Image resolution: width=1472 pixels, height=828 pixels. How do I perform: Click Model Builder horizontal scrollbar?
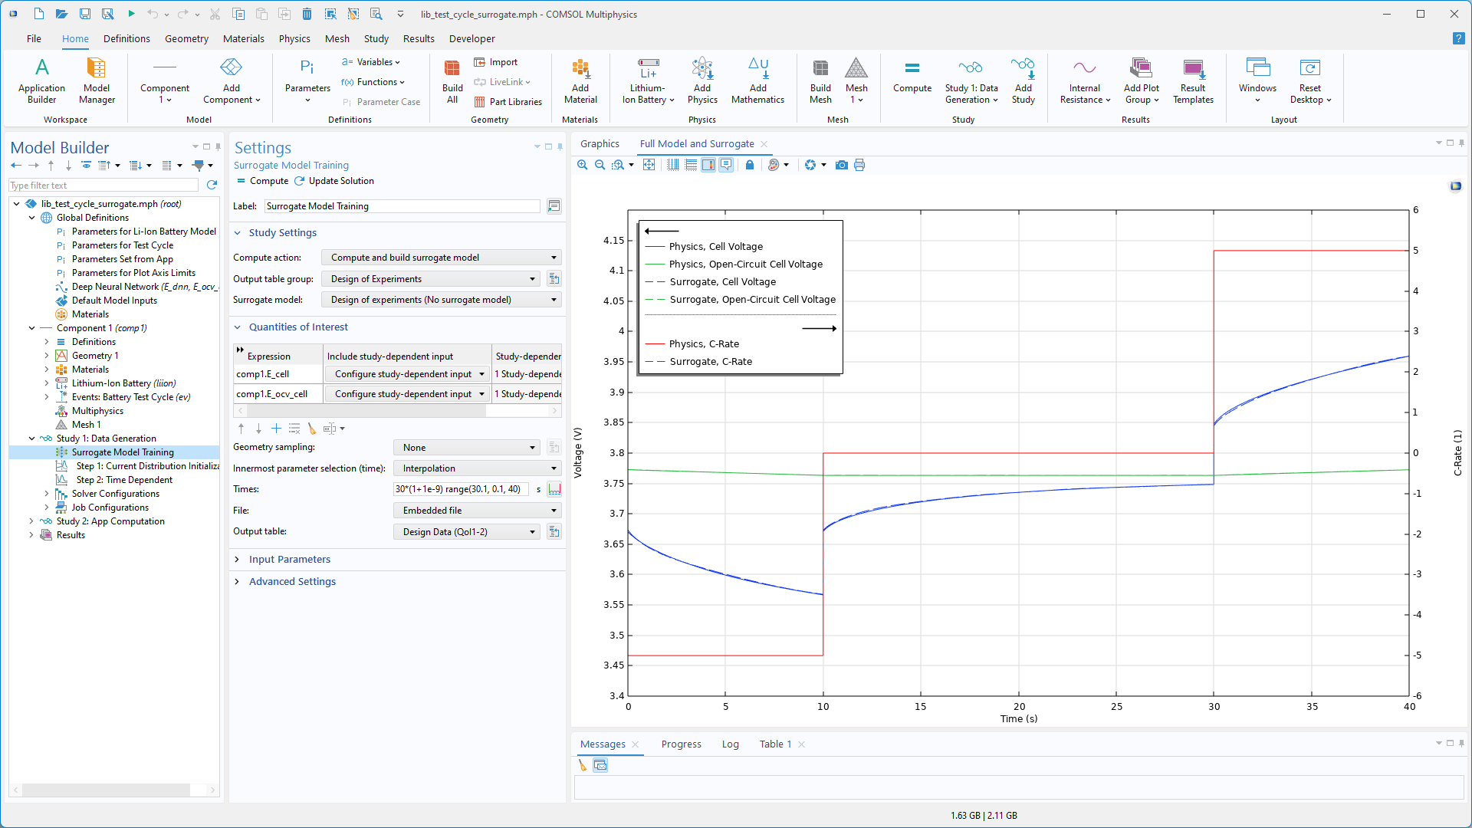(106, 790)
